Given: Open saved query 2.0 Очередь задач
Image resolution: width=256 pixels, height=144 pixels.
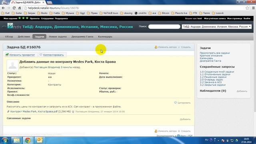Looking at the screenshot, I should [211, 80].
